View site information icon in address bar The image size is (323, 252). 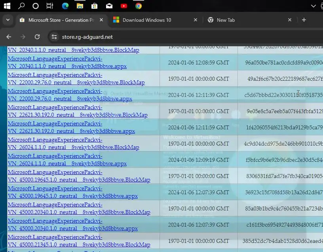(x=54, y=37)
